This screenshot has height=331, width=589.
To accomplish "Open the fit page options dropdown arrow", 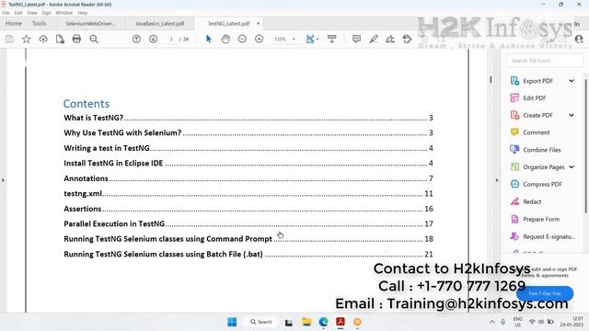I will [318, 39].
